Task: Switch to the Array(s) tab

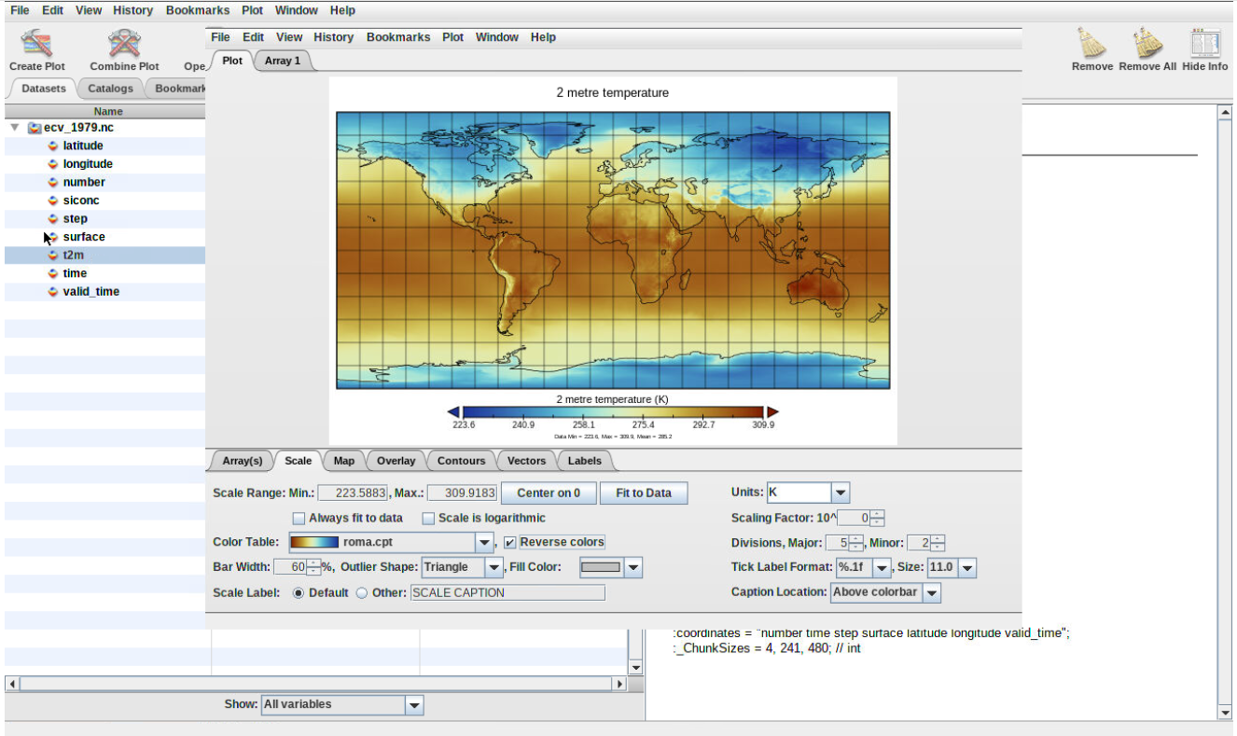Action: point(243,461)
